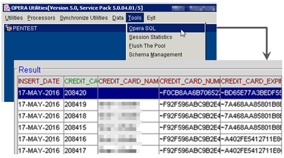Screen dimensions: 284x158
Task: Open the Utilities menu
Action: tap(14, 18)
